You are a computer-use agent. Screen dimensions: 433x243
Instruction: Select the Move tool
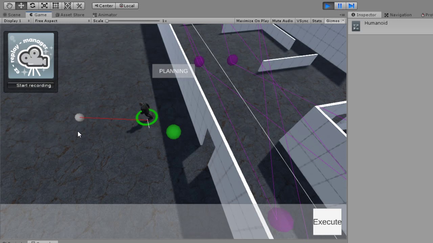(x=21, y=6)
